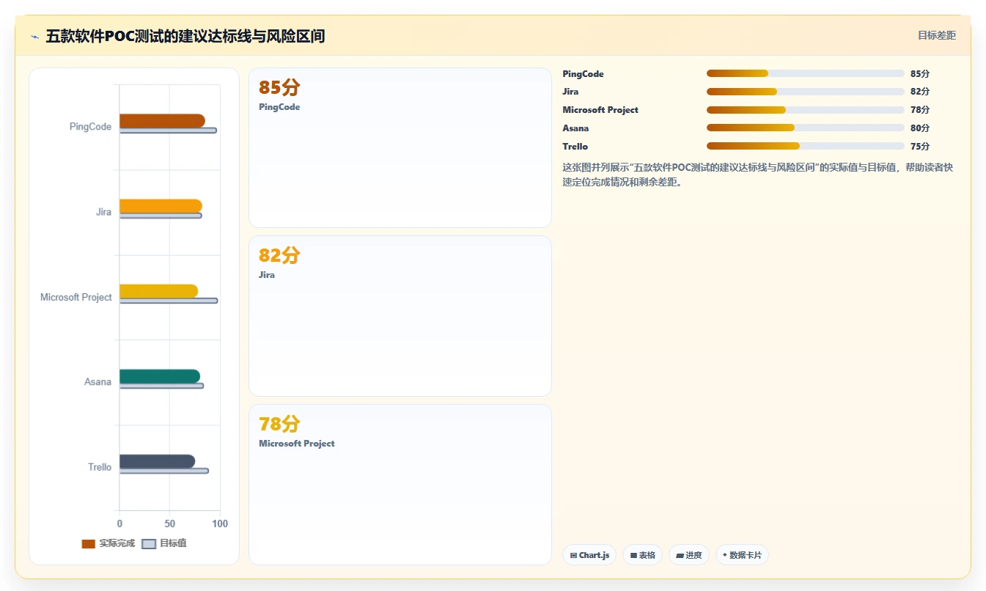The width and height of the screenshot is (986, 591).
Task: Click the large 82分 score on the Jira card
Action: coord(279,256)
